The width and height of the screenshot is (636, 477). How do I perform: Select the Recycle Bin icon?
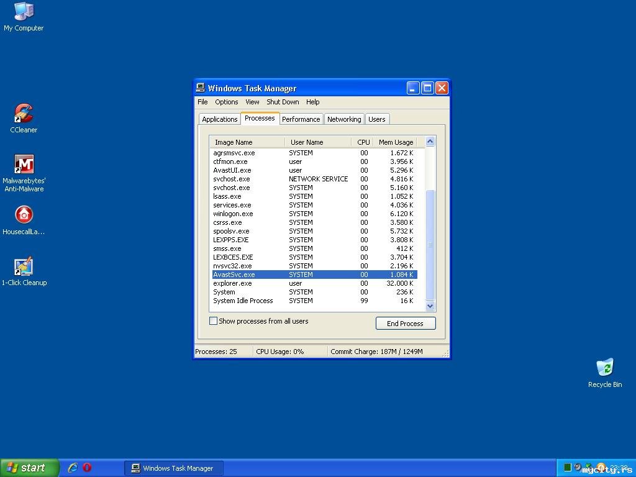coord(605,373)
